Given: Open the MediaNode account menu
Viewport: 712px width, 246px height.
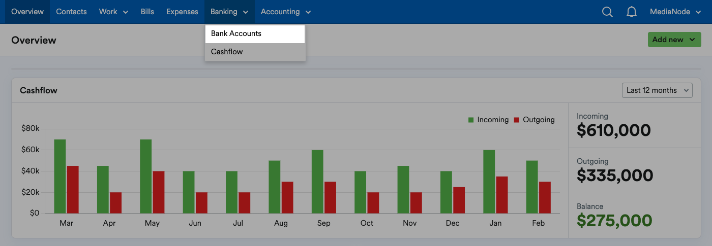Looking at the screenshot, I should [x=675, y=12].
